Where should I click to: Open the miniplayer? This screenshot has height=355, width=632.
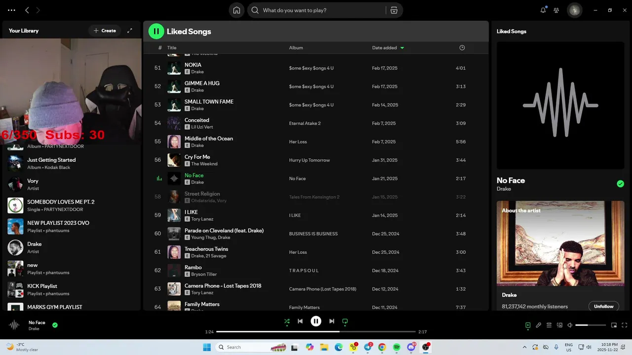click(614, 325)
